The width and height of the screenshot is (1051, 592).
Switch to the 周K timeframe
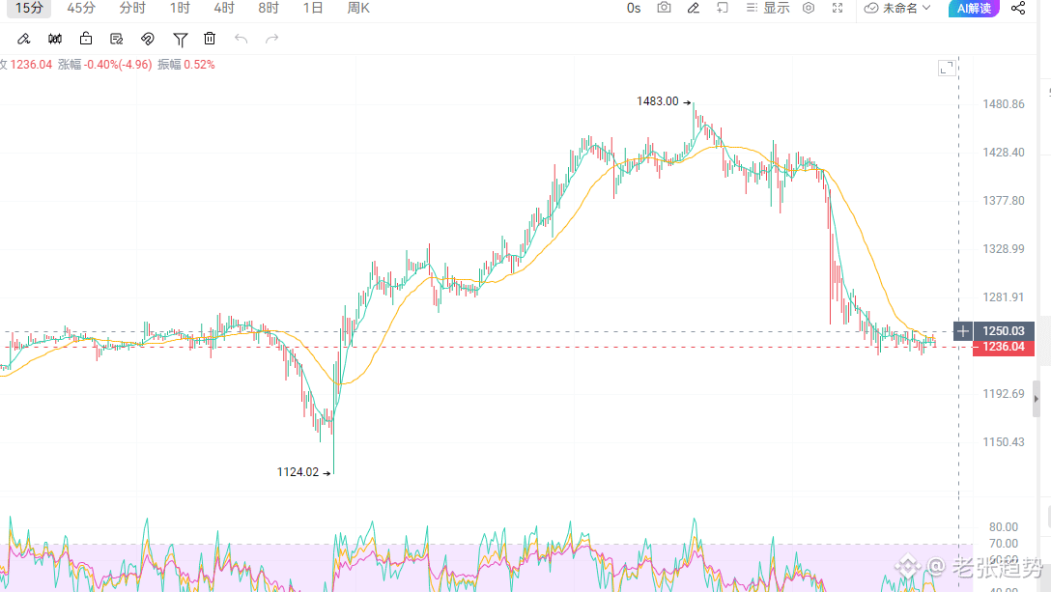pyautogui.click(x=358, y=8)
